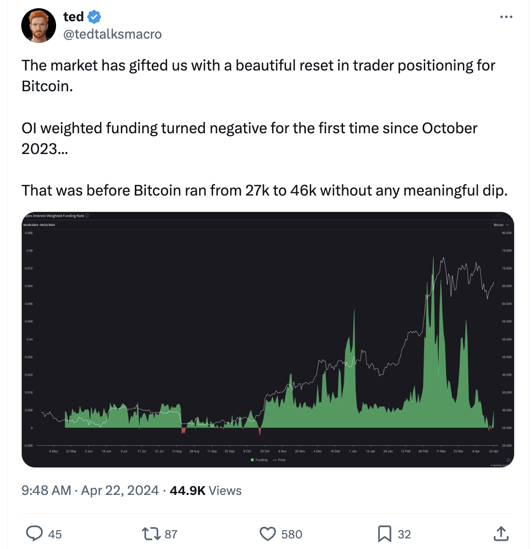Screen dimensions: 531x549
Task: Open the reply icon with 45 comments
Action: tap(34, 534)
